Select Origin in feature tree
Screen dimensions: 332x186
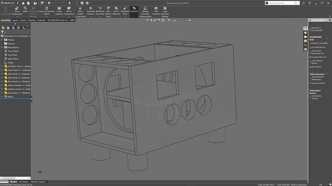point(11,62)
